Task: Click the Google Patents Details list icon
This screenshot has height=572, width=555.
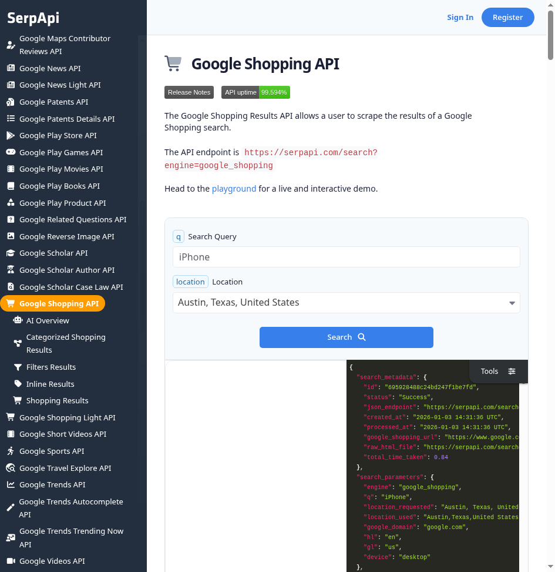Action: tap(11, 119)
